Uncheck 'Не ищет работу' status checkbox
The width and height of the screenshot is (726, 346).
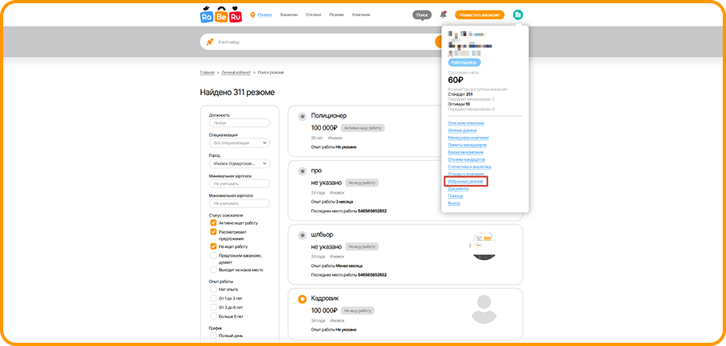pyautogui.click(x=214, y=246)
